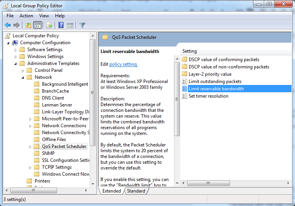The height and width of the screenshot is (206, 295).
Task: Click the Filter funnel icon
Action: tap(82, 25)
